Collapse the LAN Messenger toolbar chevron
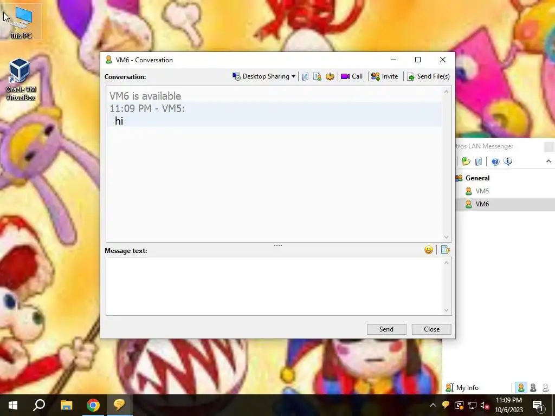 pos(548,161)
